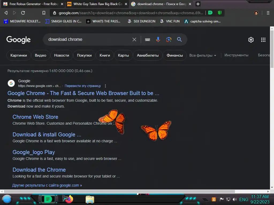The width and height of the screenshot is (274, 205).
Task: Open Google Chrome - The Fast & Secure result
Action: [x=83, y=93]
